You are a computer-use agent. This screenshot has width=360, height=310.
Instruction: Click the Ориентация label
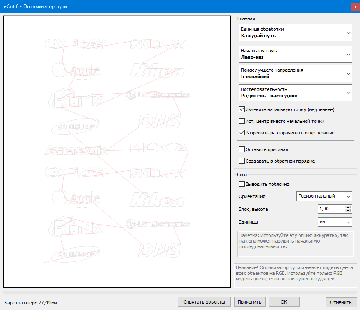[x=252, y=196]
